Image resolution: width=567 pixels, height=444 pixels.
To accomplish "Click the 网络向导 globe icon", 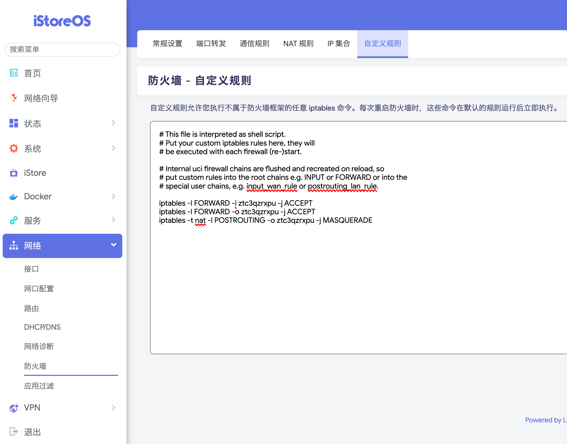I will pyautogui.click(x=14, y=98).
